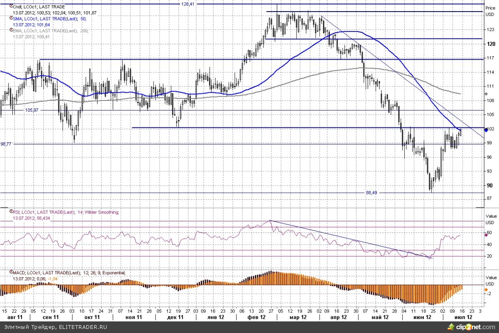Select the 88,49 low level label
This screenshot has height=333, width=499.
pyautogui.click(x=372, y=192)
